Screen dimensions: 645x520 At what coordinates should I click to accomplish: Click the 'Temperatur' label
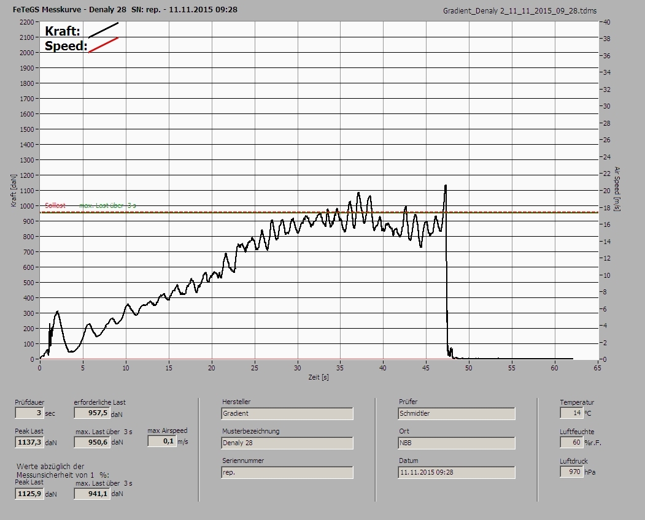point(577,402)
